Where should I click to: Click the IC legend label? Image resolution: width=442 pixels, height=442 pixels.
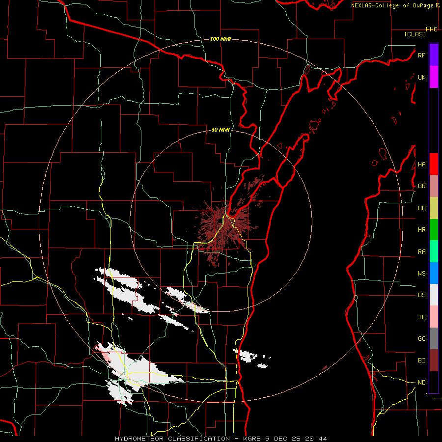point(421,317)
